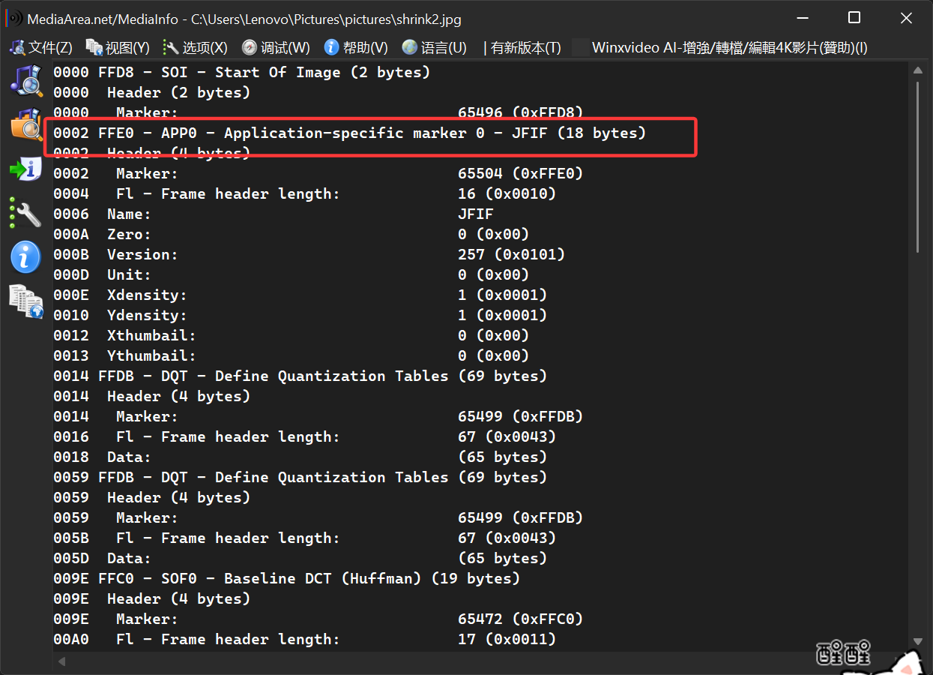Open preferences via the wrench icon
Screen dimensions: 933x675
point(25,212)
